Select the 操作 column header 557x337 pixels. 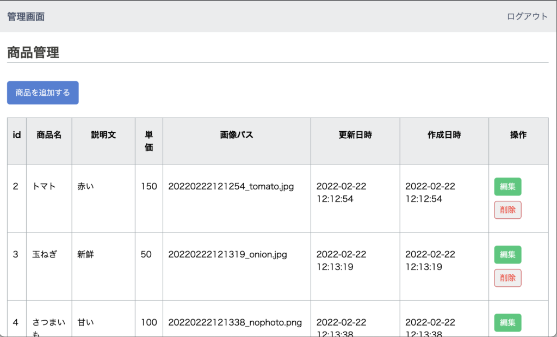pyautogui.click(x=518, y=135)
